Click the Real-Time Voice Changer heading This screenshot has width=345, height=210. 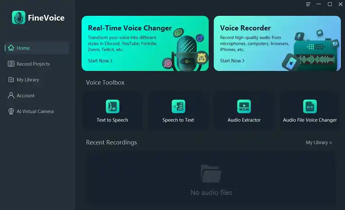(x=130, y=28)
